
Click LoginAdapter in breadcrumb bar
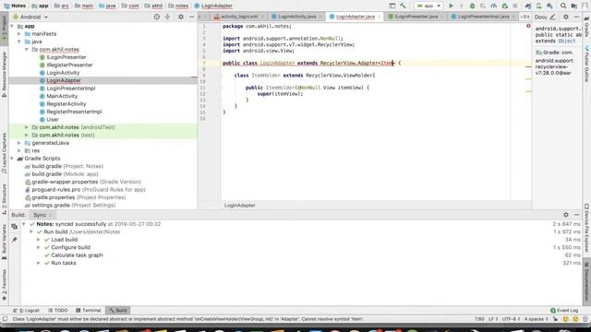pyautogui.click(x=213, y=6)
